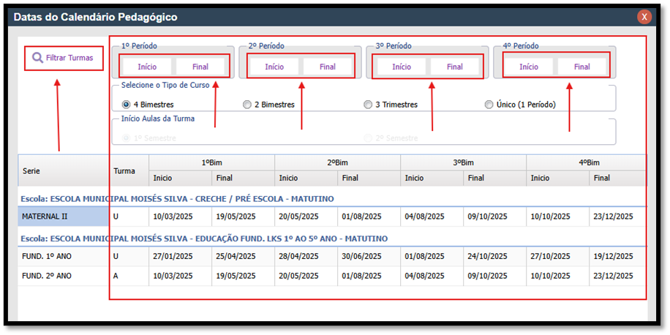Screen dimensions: 670x335
Task: Open the 1º Período Início date field
Action: [147, 67]
